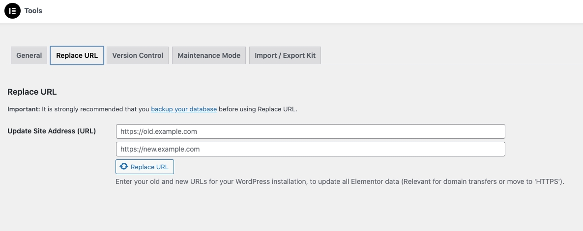
Task: Open the General tab
Action: (x=29, y=55)
